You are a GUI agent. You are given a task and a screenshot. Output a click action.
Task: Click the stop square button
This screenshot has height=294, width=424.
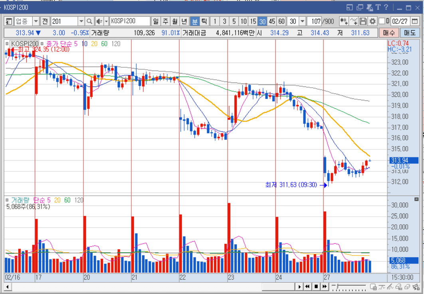coord(316,286)
